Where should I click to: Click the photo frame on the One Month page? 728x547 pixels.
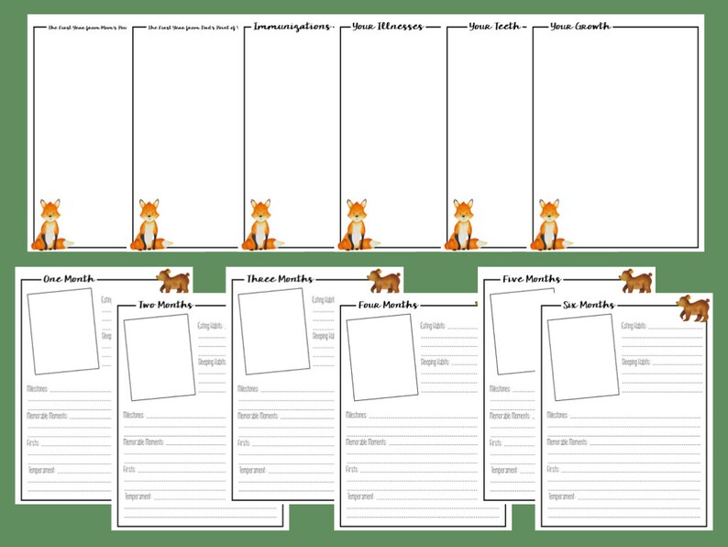click(x=63, y=331)
